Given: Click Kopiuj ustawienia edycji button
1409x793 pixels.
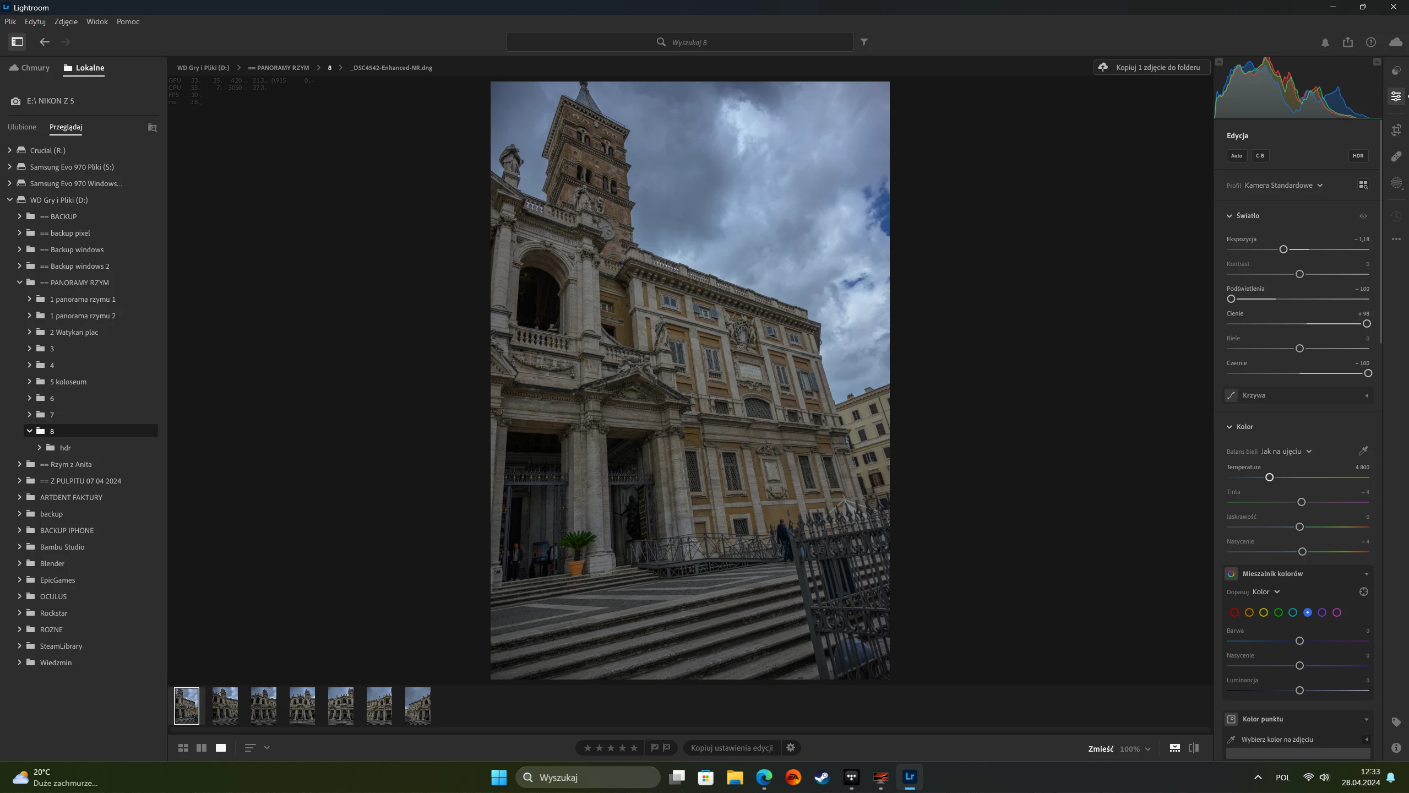Looking at the screenshot, I should coord(732,748).
